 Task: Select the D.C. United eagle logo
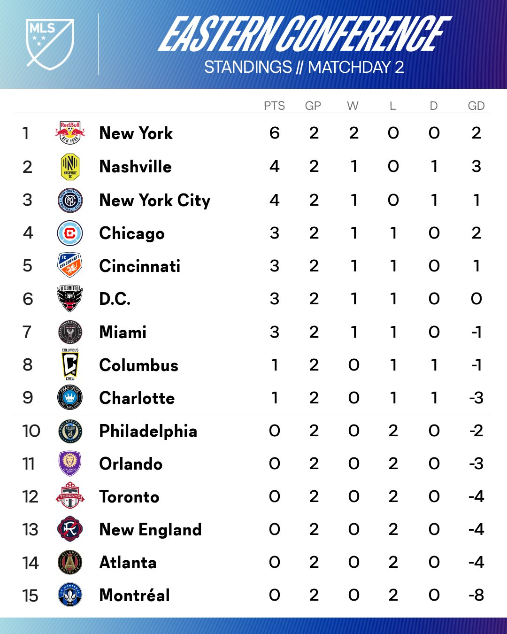(x=70, y=299)
